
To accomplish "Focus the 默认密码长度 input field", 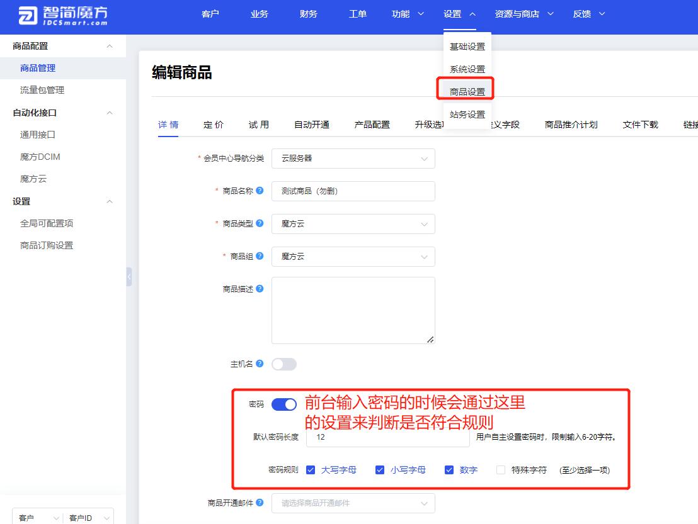I will point(387,437).
